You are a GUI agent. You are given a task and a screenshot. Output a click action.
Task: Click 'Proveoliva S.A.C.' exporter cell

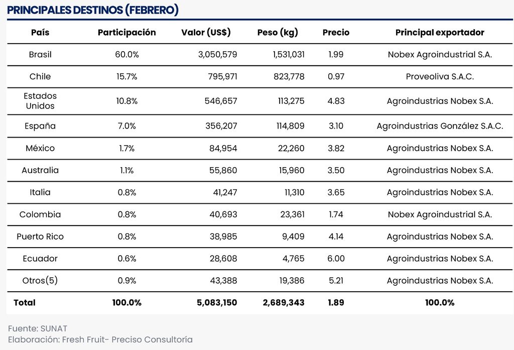[x=440, y=77]
